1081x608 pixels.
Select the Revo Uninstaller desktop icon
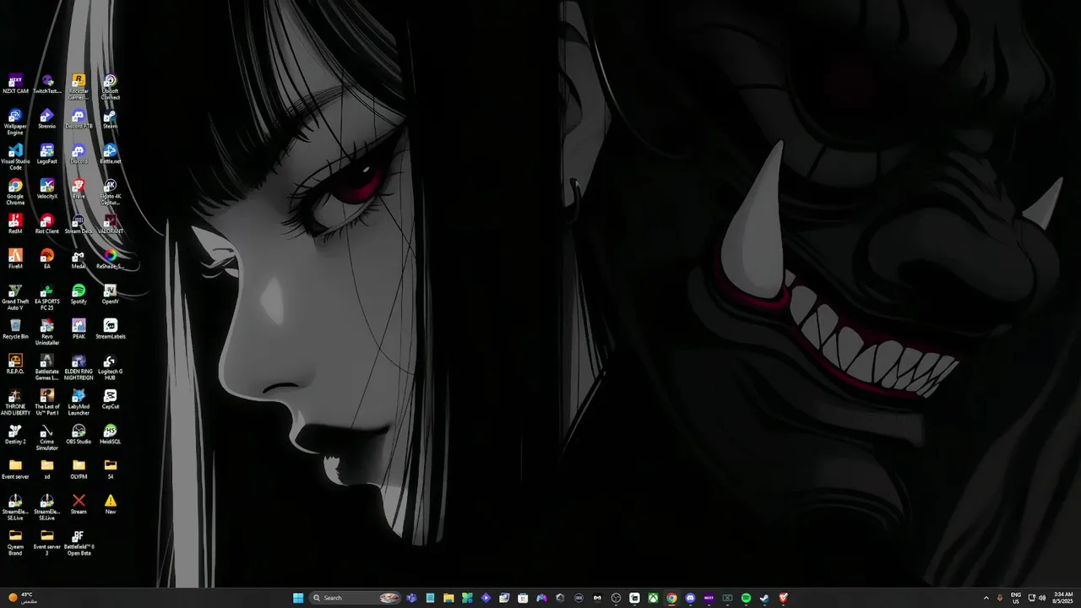pyautogui.click(x=47, y=332)
